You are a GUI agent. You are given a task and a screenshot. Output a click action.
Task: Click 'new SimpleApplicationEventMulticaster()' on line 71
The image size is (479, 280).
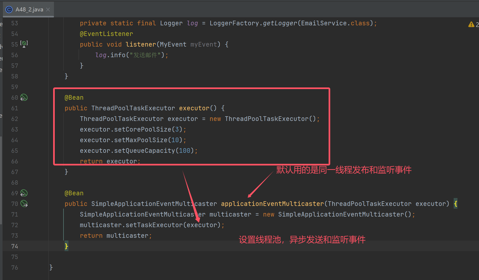[337, 214]
